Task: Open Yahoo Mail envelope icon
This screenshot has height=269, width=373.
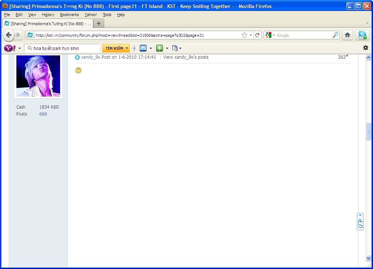Action: pyautogui.click(x=143, y=48)
